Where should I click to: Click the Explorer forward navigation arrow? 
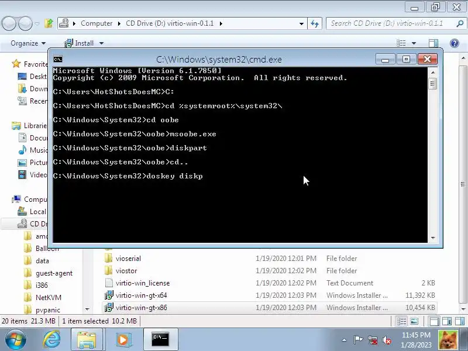(x=25, y=23)
